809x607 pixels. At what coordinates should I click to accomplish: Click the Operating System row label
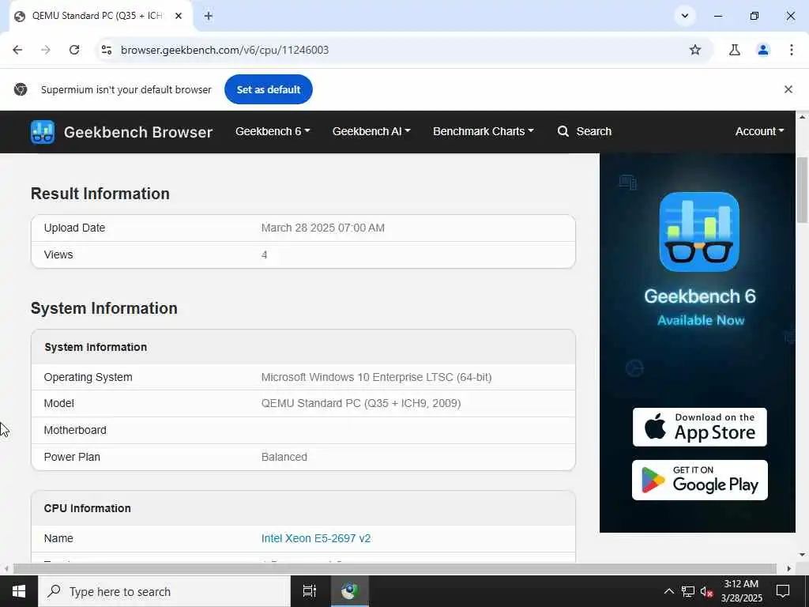point(88,377)
